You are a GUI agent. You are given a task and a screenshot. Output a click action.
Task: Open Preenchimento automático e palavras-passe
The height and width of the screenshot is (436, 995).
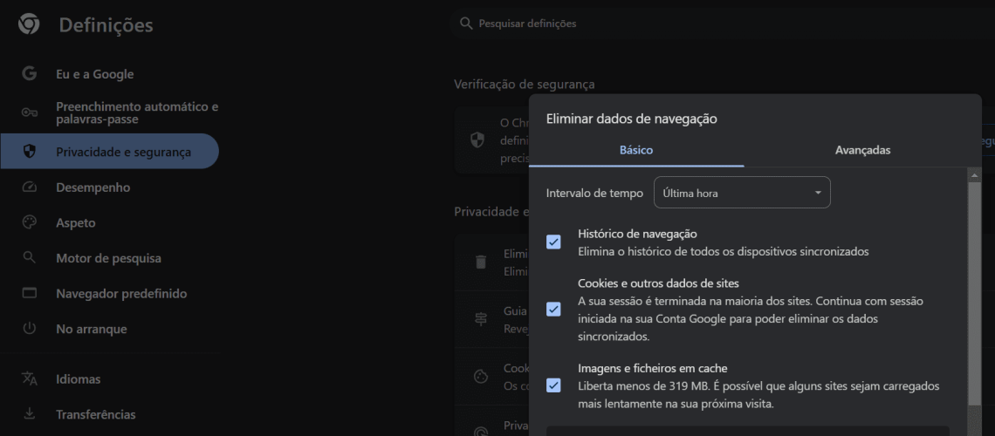click(x=110, y=112)
